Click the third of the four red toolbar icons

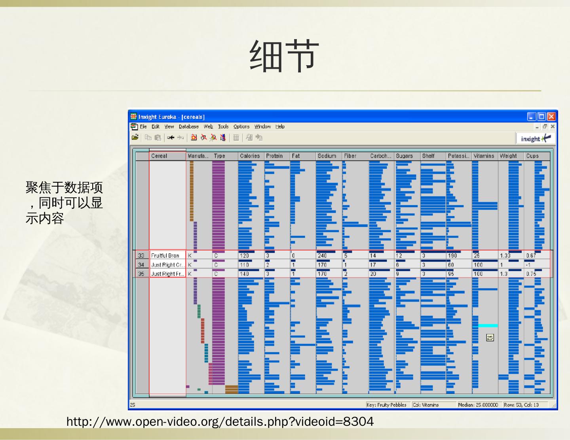pyautogui.click(x=213, y=138)
